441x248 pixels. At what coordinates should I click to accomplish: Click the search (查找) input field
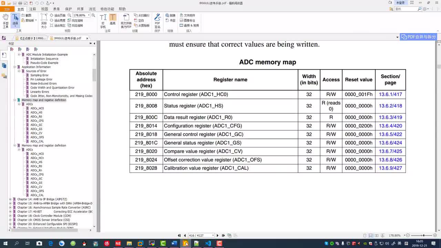click(408, 9)
